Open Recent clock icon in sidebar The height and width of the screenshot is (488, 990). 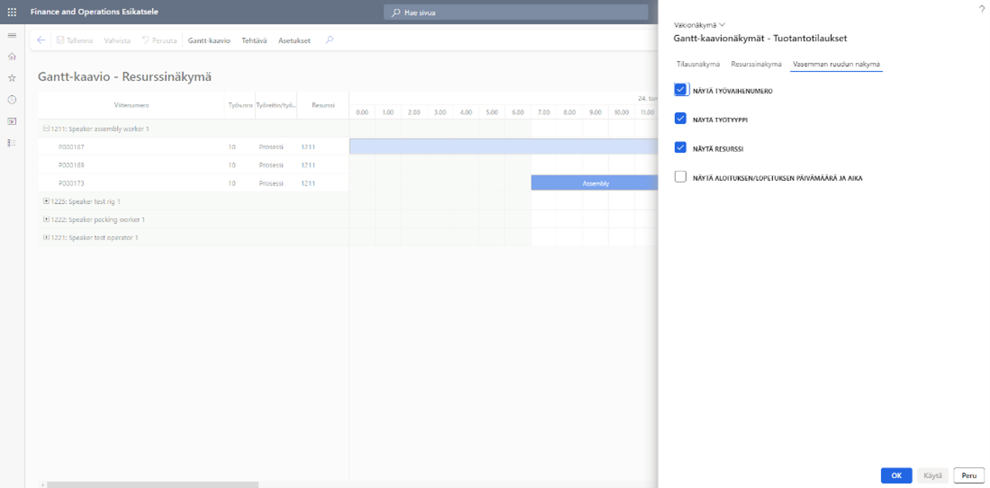point(12,100)
